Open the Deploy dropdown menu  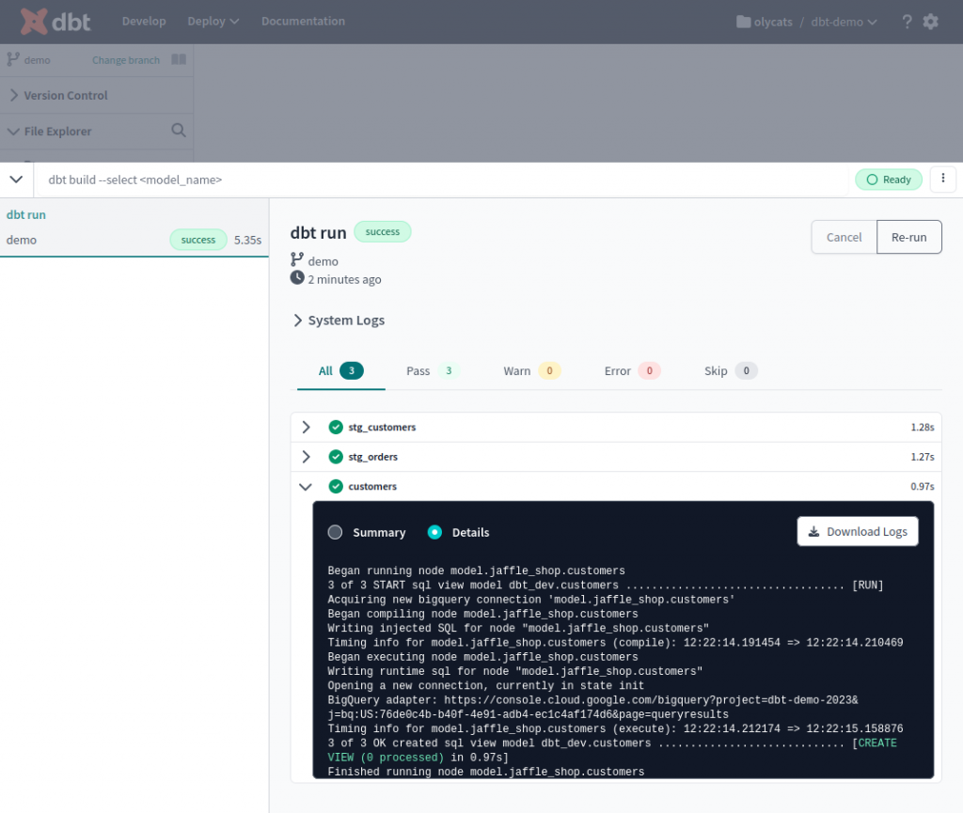[213, 22]
